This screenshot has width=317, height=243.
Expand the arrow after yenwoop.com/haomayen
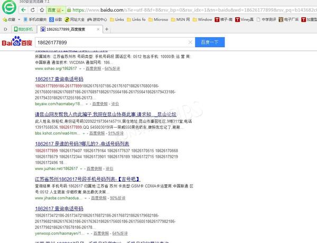[x=88, y=233]
